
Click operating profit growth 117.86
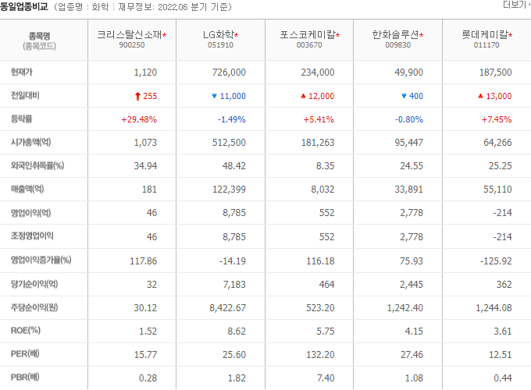point(143,261)
